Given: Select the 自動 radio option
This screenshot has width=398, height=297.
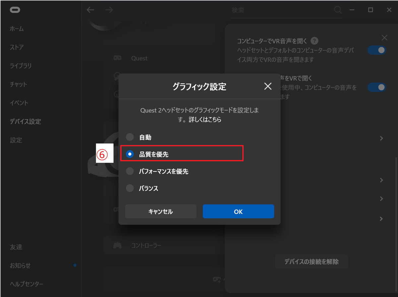Looking at the screenshot, I should click(x=130, y=137).
